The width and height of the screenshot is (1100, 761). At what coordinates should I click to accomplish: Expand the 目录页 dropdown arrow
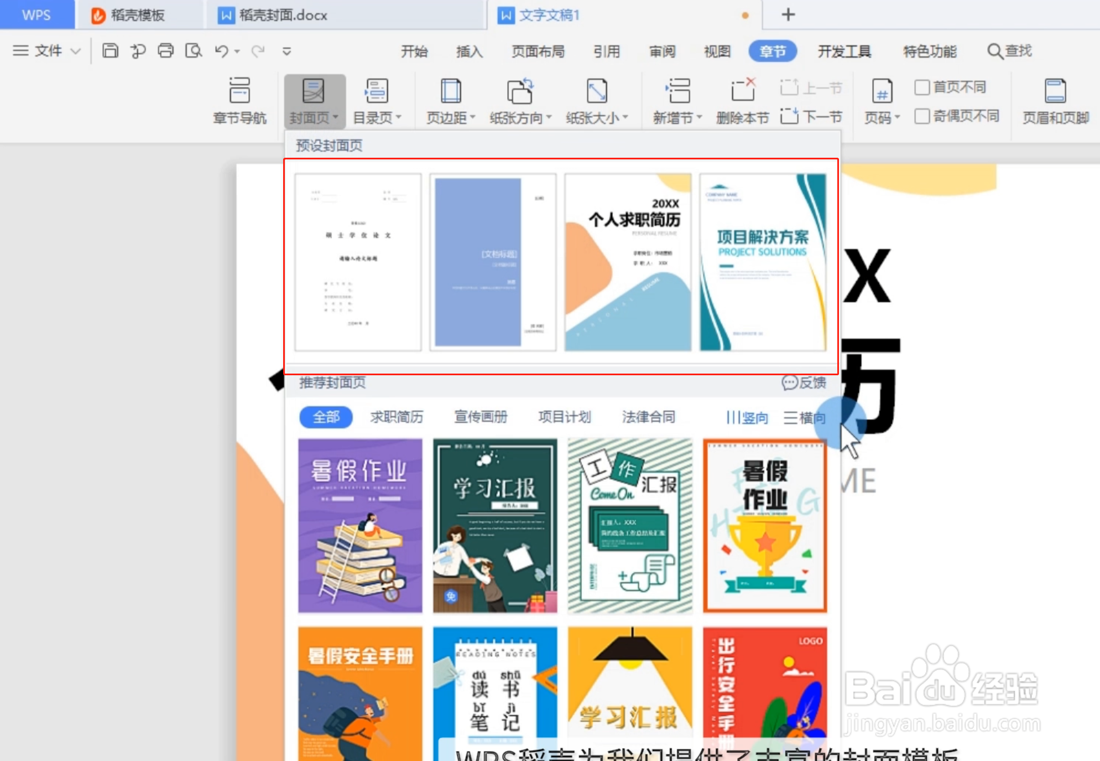[398, 117]
